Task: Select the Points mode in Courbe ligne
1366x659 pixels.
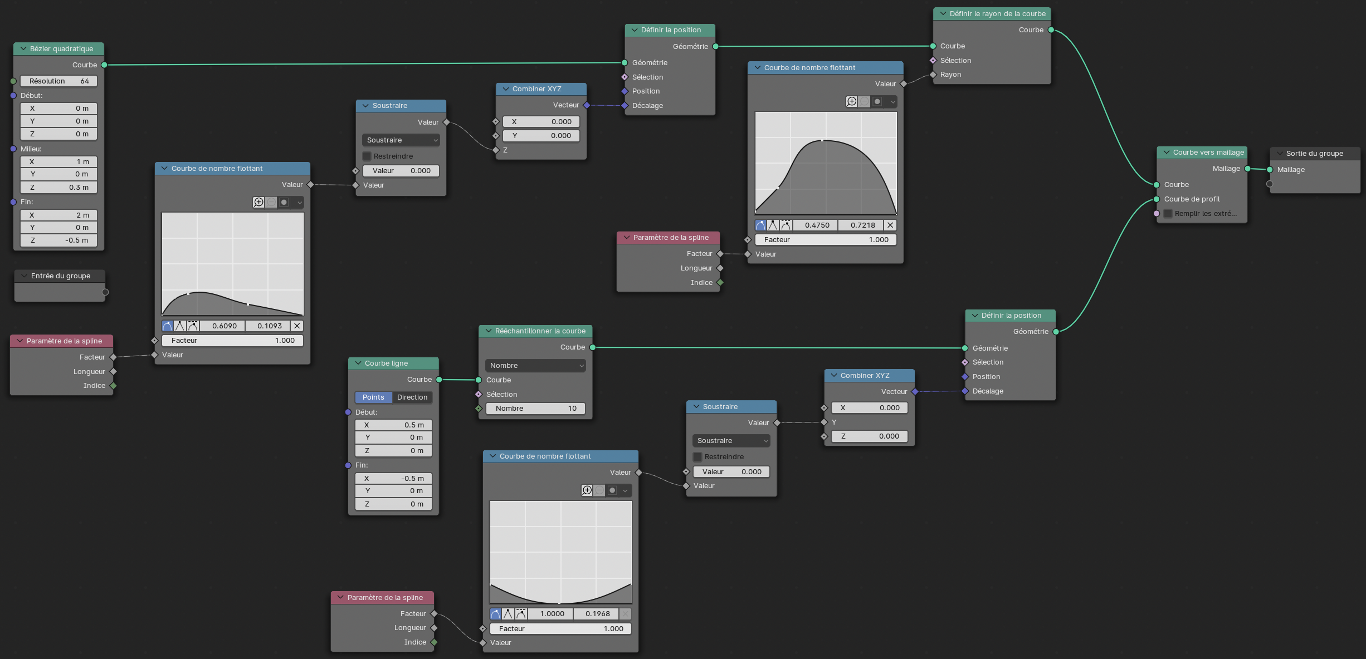Action: pos(373,397)
